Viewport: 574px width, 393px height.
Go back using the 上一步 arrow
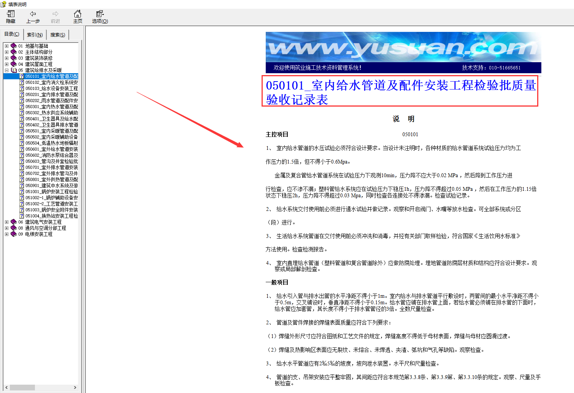tap(33, 14)
